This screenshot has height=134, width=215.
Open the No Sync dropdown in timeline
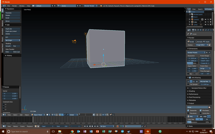(107, 126)
